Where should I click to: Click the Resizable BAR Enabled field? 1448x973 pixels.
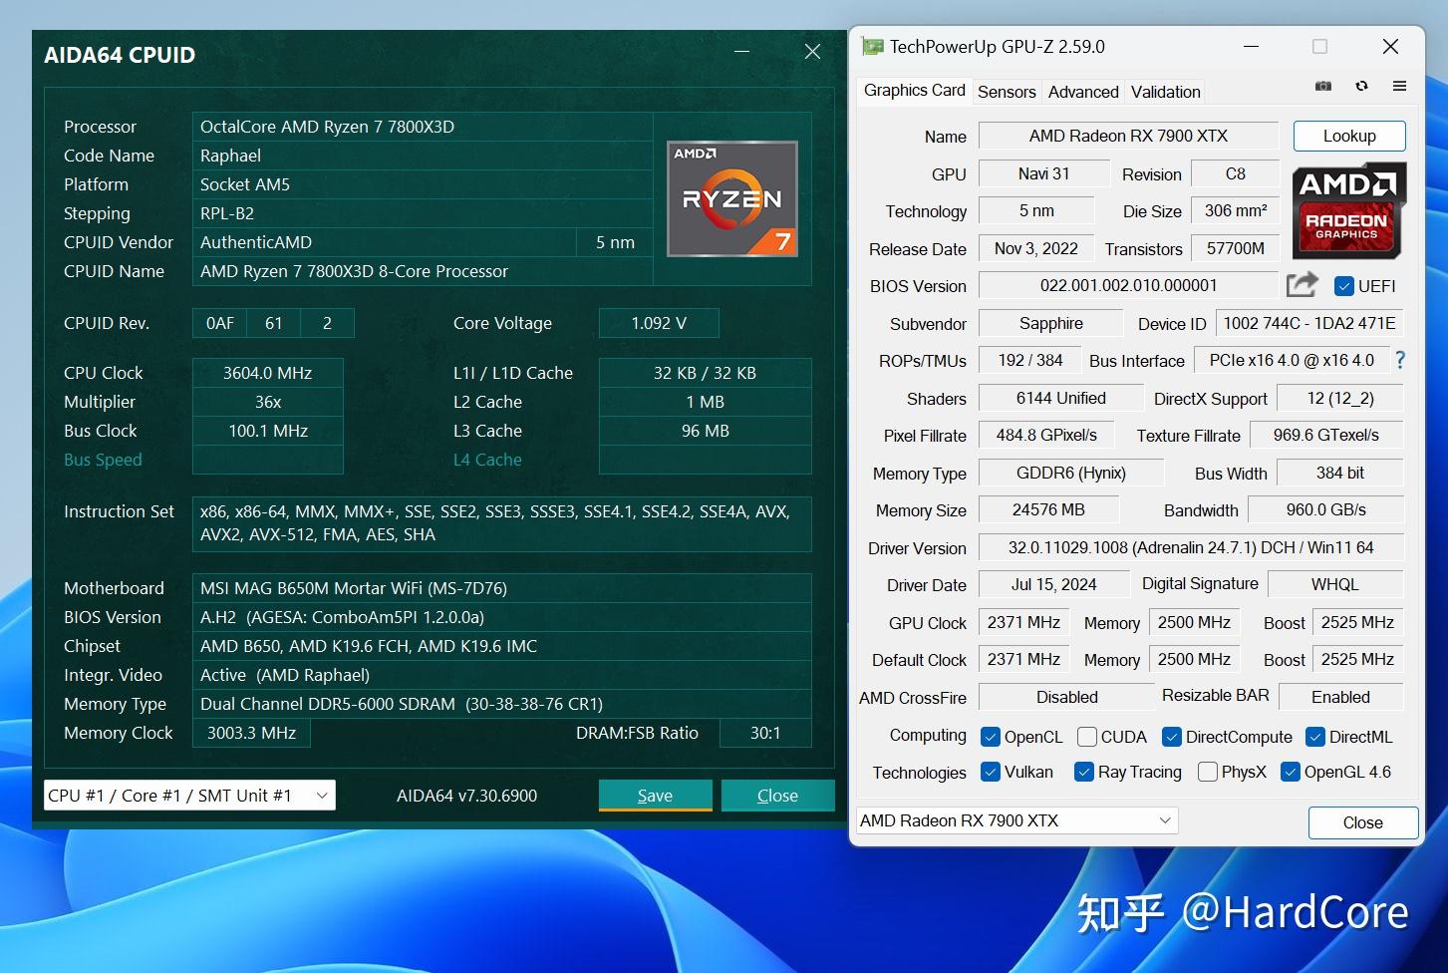[x=1341, y=697]
